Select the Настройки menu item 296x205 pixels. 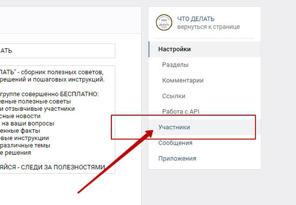click(x=205, y=49)
